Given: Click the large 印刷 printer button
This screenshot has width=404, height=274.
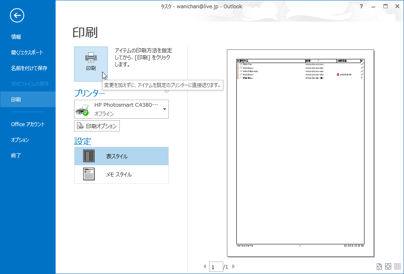Looking at the screenshot, I should tap(91, 64).
